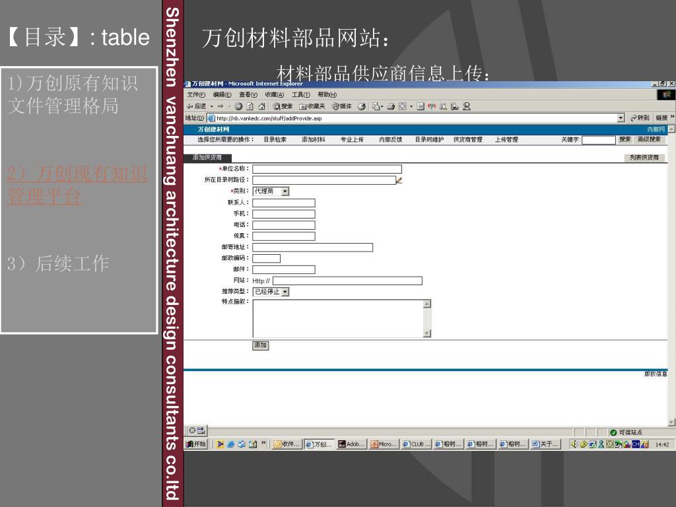The image size is (676, 507).
Task: Click the Messenger person icon in IE toolbar
Action: [467, 106]
